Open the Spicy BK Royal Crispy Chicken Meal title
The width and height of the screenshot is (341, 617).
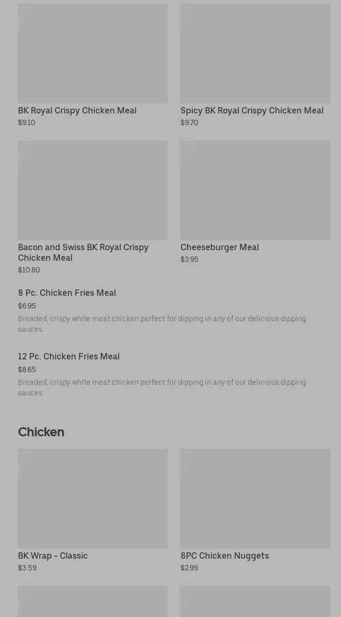pos(252,110)
